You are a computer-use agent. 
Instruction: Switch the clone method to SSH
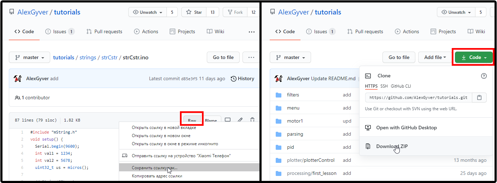pos(384,86)
